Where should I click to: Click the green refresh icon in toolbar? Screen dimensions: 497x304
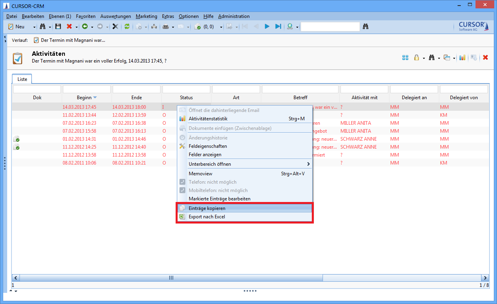pos(127,26)
